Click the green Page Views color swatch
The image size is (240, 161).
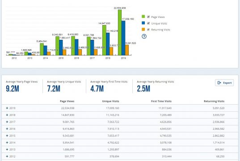pyautogui.click(x=143, y=17)
